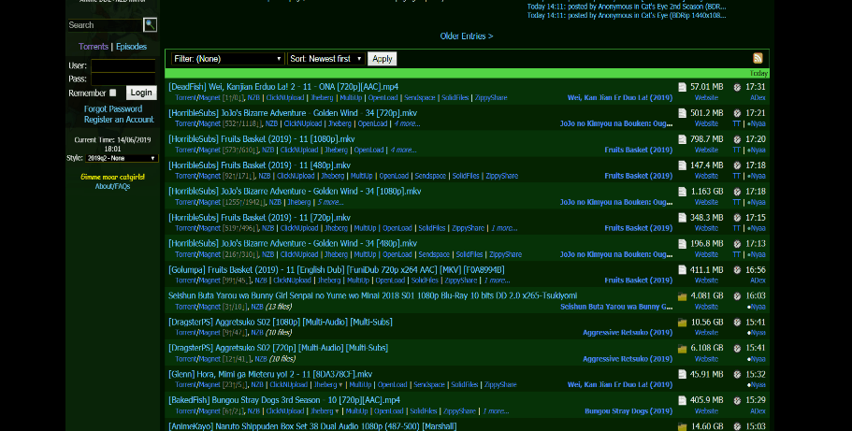Open the Filter (None) dropdown
The image size is (852, 431).
tap(227, 59)
